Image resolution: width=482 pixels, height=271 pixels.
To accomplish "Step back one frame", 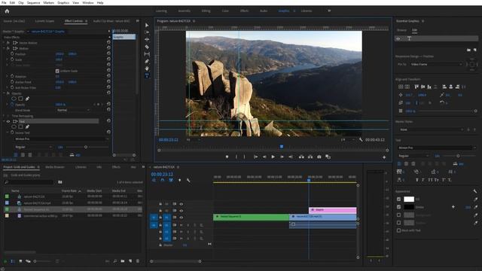I will 264,157.
